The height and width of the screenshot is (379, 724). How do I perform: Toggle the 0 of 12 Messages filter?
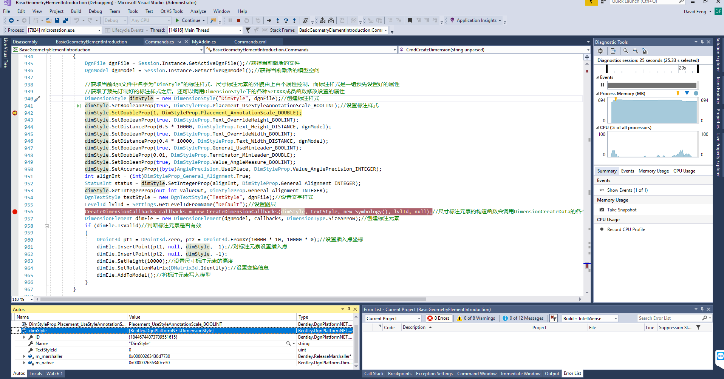click(523, 318)
